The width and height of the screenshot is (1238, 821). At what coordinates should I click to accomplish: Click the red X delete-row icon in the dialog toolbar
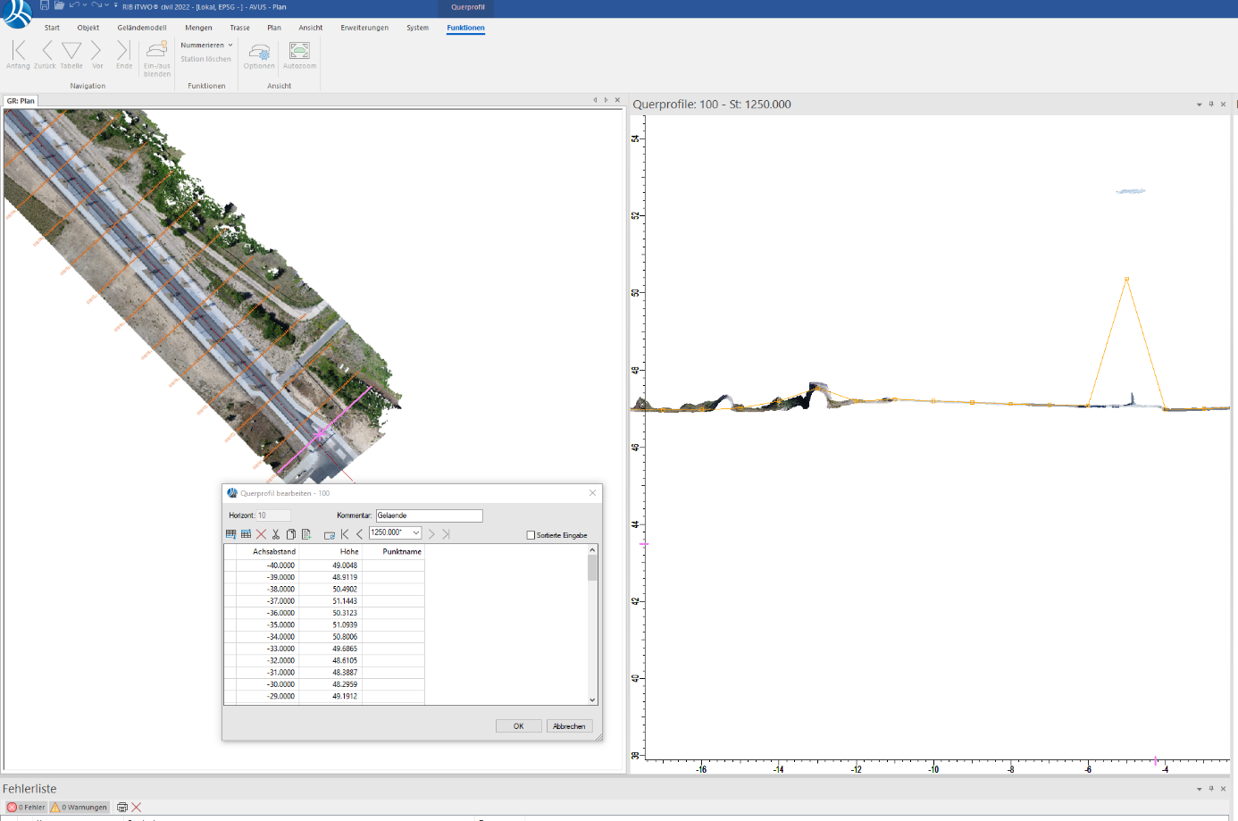261,534
